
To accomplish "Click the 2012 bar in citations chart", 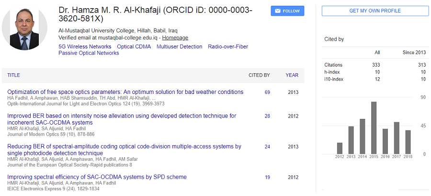I will click(x=340, y=148).
